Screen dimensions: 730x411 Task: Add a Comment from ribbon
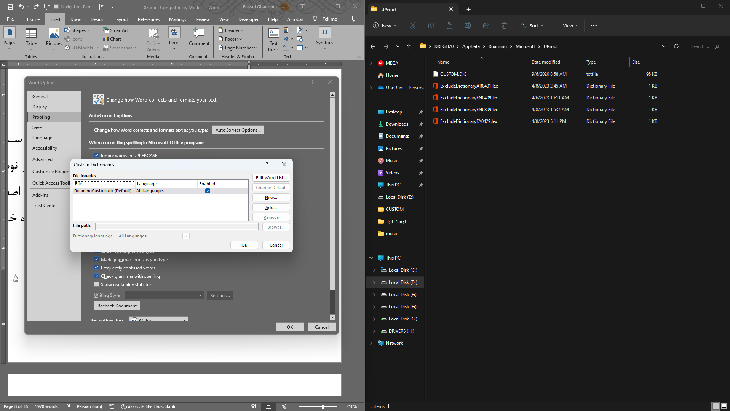pyautogui.click(x=199, y=37)
